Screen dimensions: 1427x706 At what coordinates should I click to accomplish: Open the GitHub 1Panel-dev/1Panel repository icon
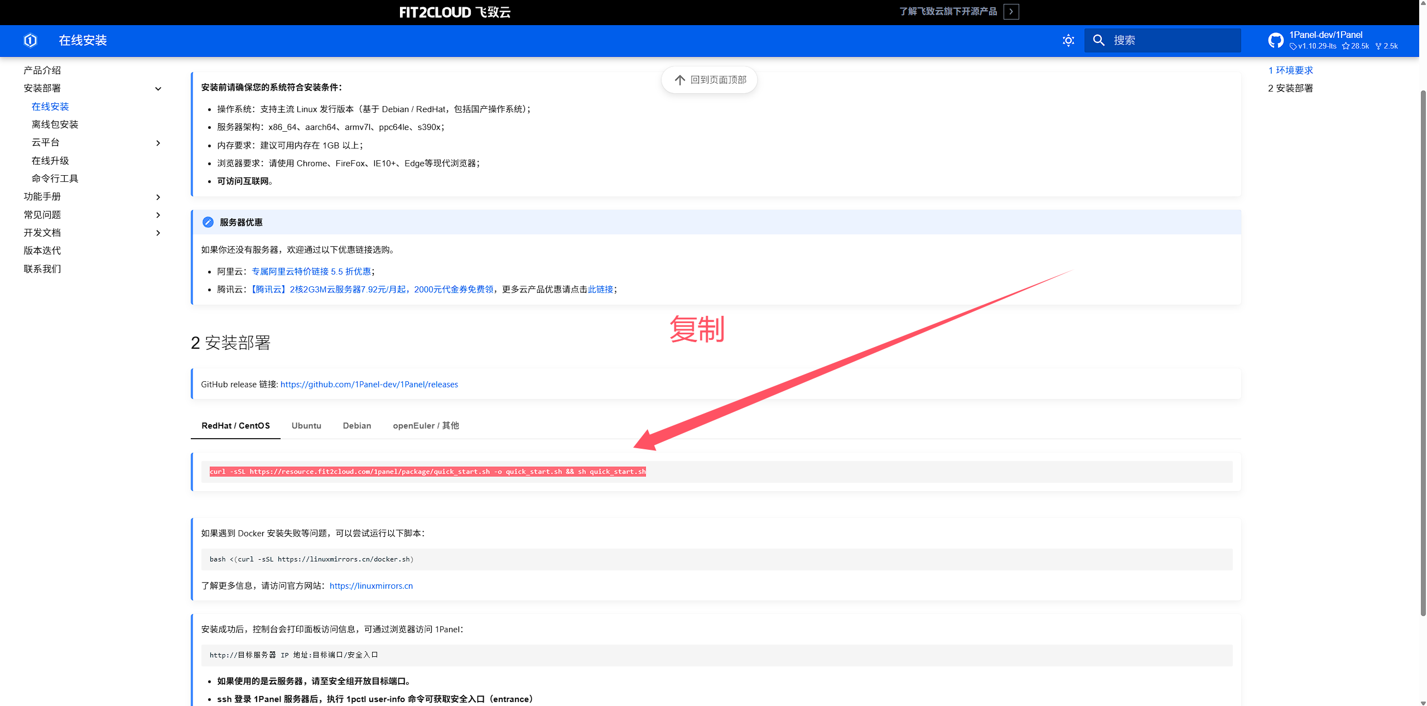(1275, 40)
